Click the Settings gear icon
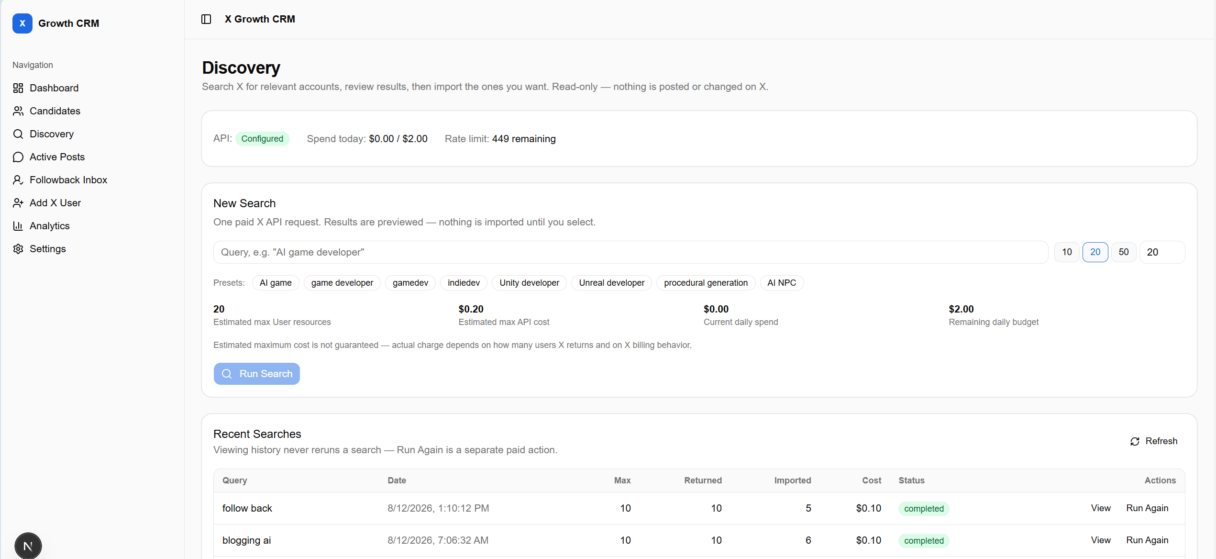This screenshot has height=559, width=1216. 18,249
